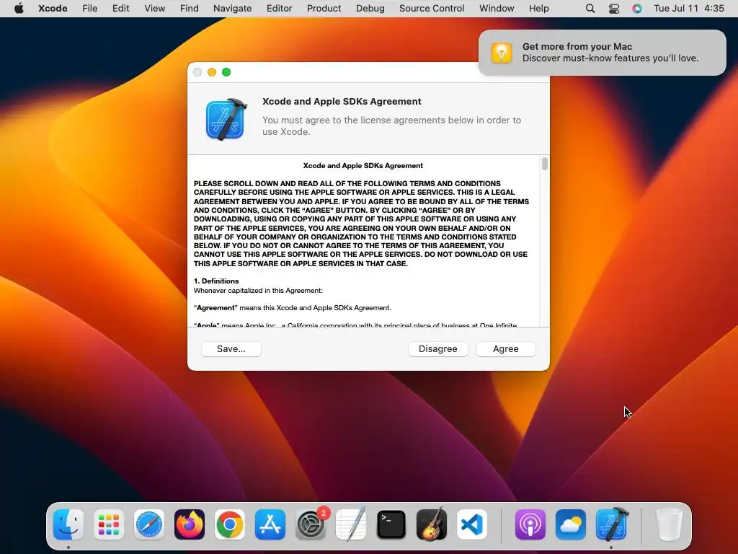Image resolution: width=738 pixels, height=554 pixels.
Task: Open Weather app from the Dock
Action: point(571,524)
